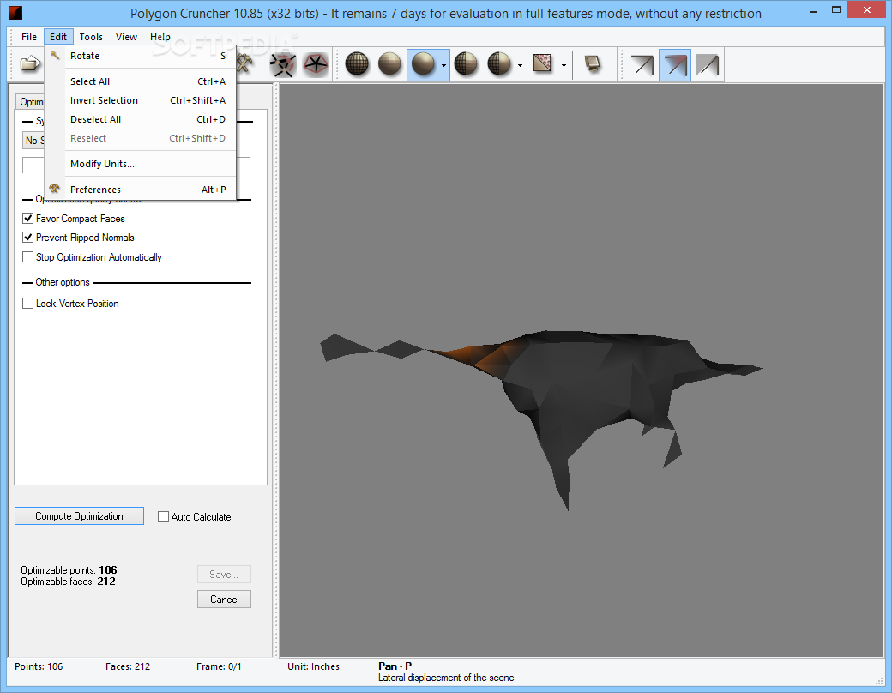This screenshot has height=693, width=892.
Task: Click the Polygon Cruncher app icon in title bar
Action: (x=15, y=12)
